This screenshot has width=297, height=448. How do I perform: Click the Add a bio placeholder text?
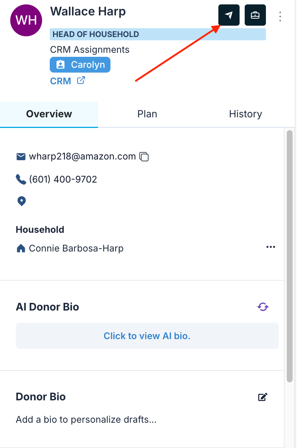86,420
